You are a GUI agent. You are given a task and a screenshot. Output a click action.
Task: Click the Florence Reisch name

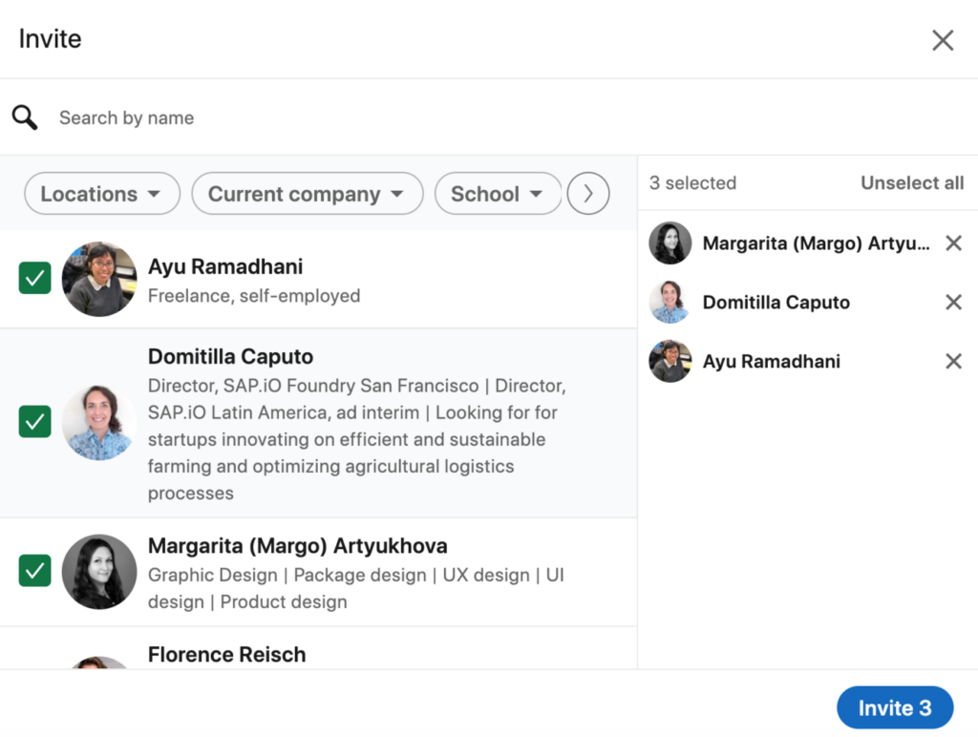tap(227, 655)
